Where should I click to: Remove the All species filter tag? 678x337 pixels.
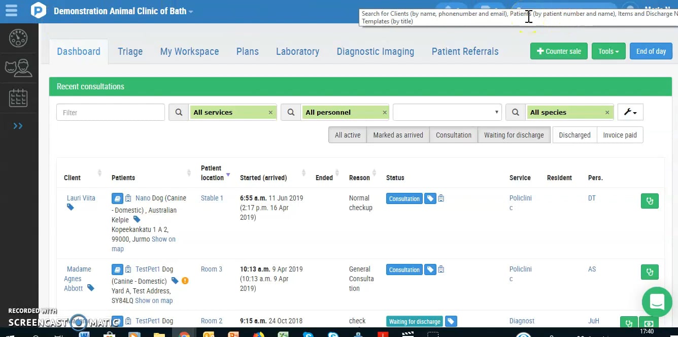607,113
